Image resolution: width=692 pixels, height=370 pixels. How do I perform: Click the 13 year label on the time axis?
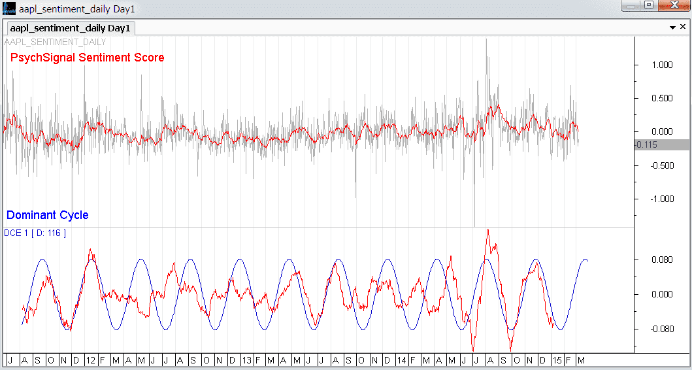click(x=247, y=360)
